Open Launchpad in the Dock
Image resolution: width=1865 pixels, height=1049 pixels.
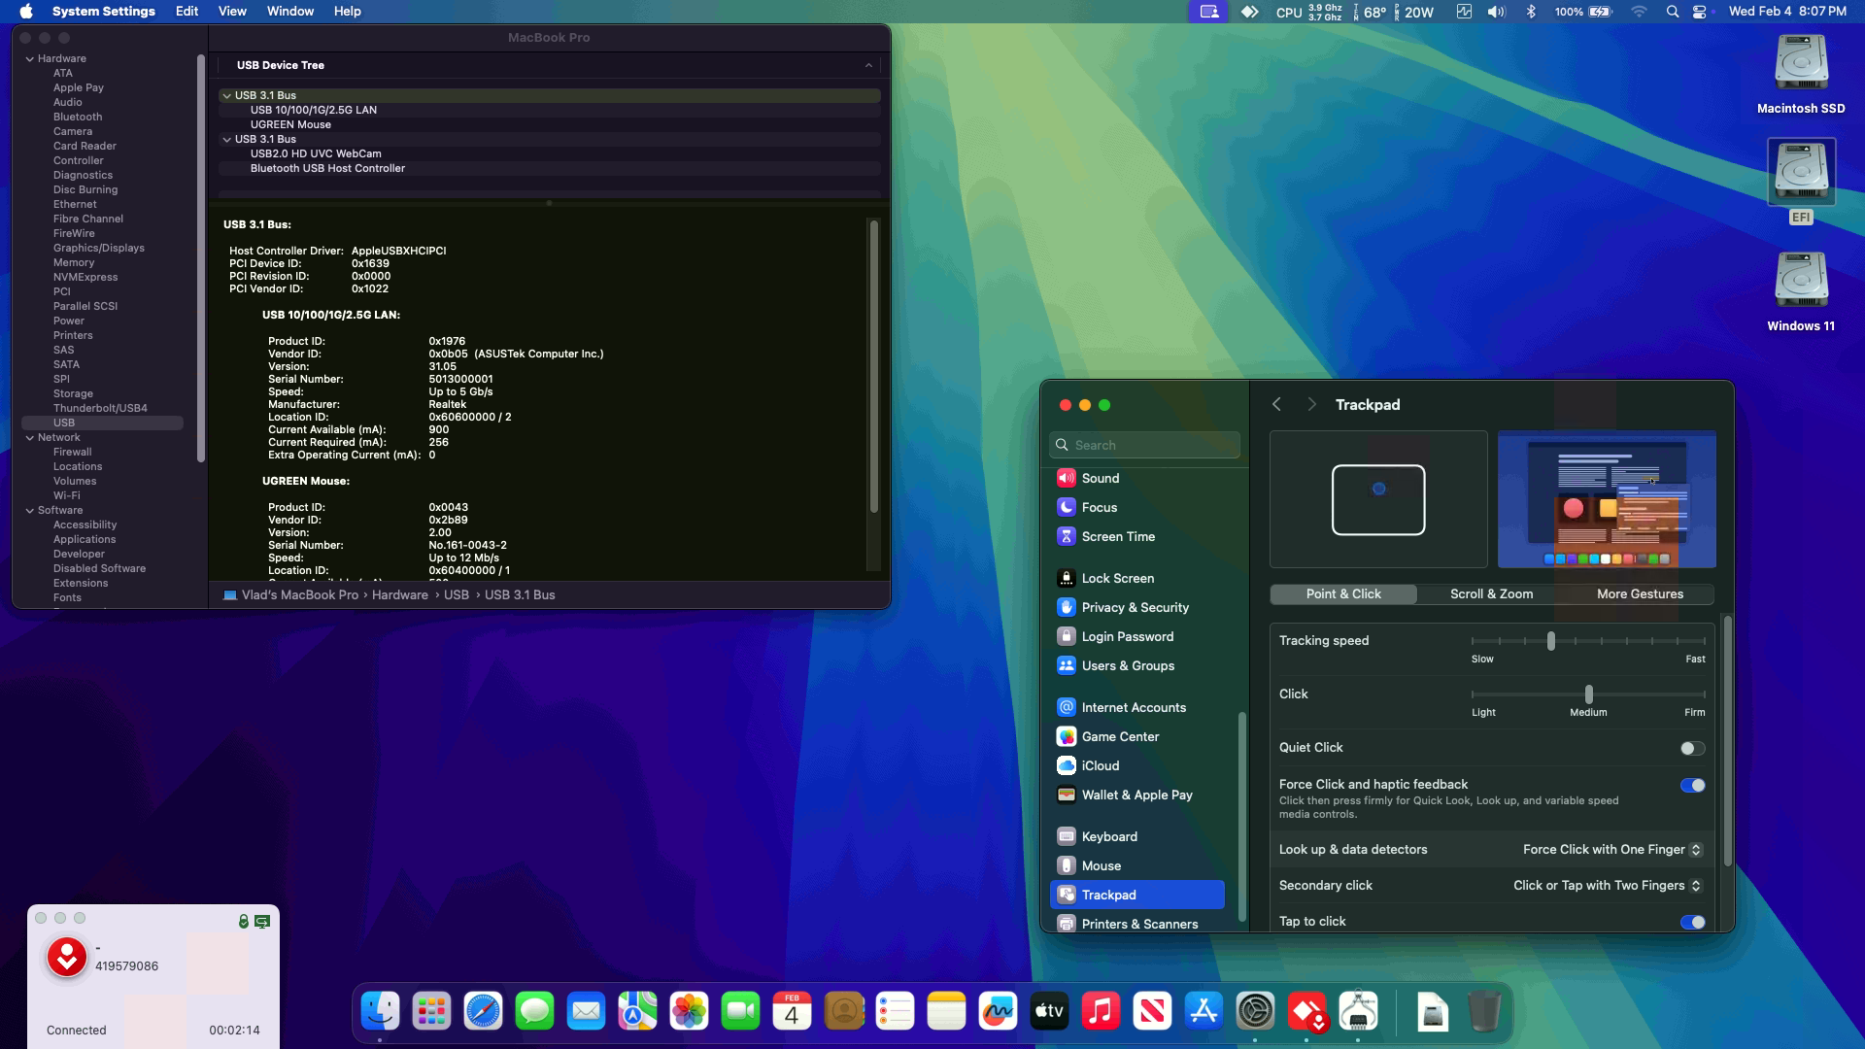pos(431,1011)
